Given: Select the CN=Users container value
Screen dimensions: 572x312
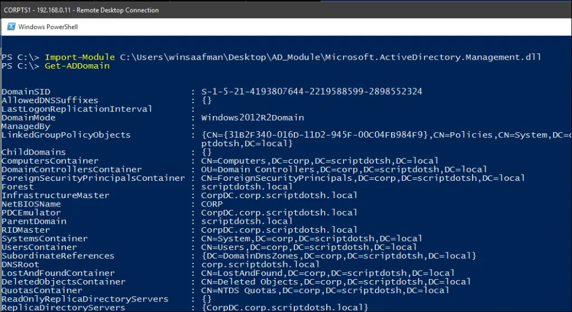Looking at the screenshot, I should coord(309,247).
